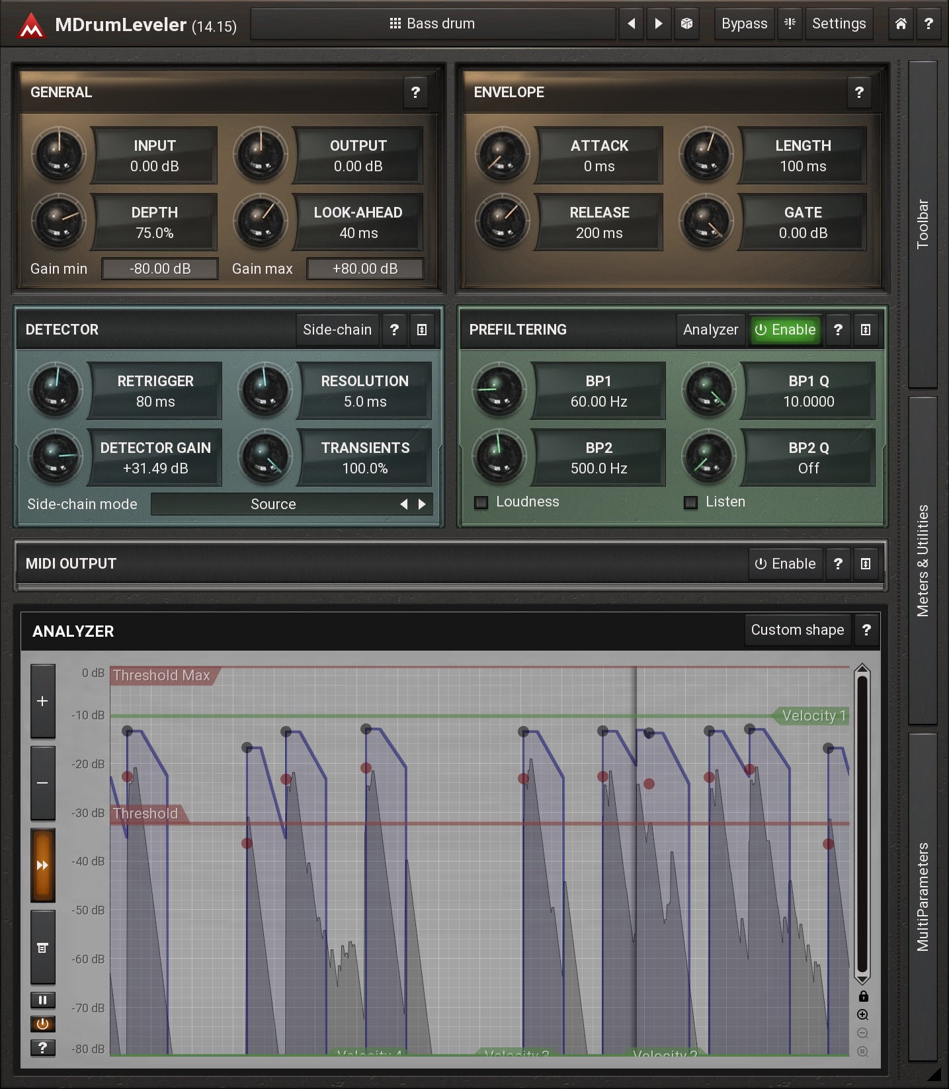Open the Bass drum preset selector
Viewport: 949px width, 1089px height.
[x=433, y=24]
